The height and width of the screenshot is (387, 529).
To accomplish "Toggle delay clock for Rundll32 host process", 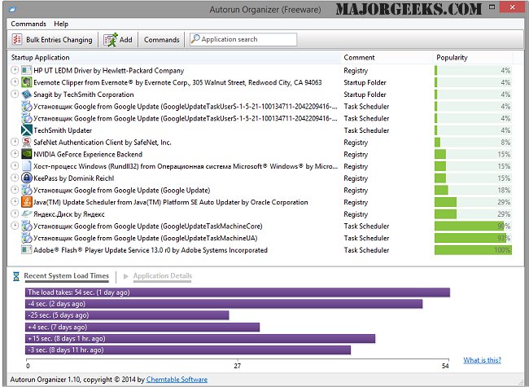I will pyautogui.click(x=15, y=166).
